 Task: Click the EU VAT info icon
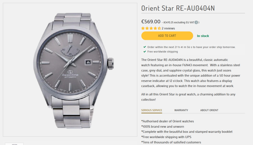(x=196, y=22)
